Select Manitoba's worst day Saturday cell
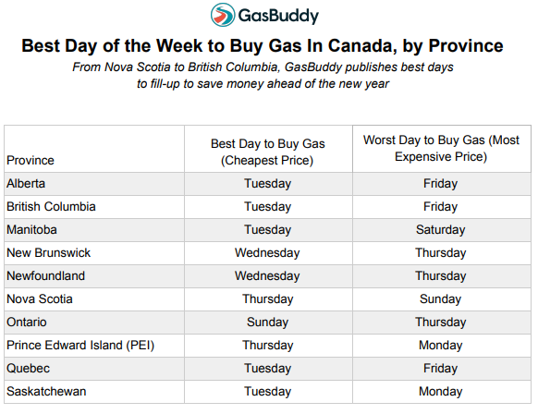 [x=442, y=230]
